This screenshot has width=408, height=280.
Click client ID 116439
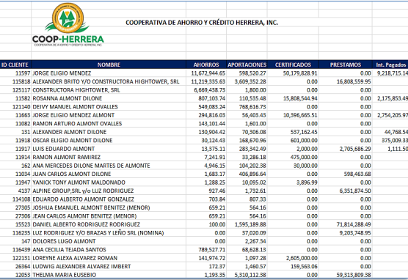[21, 250]
